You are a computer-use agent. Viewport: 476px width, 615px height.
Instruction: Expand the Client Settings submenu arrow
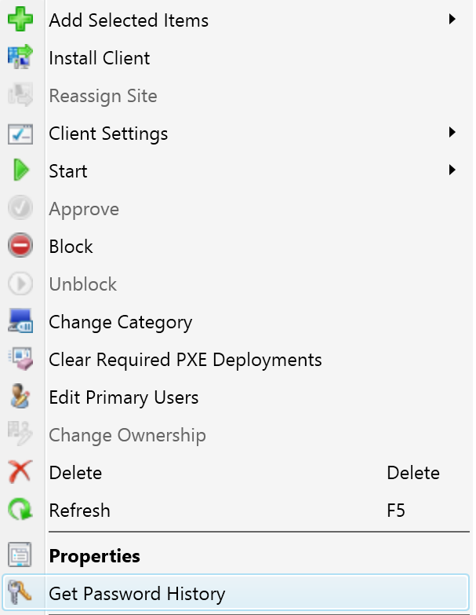coord(452,132)
